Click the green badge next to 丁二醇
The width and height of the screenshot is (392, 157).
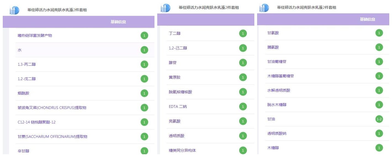(243, 34)
